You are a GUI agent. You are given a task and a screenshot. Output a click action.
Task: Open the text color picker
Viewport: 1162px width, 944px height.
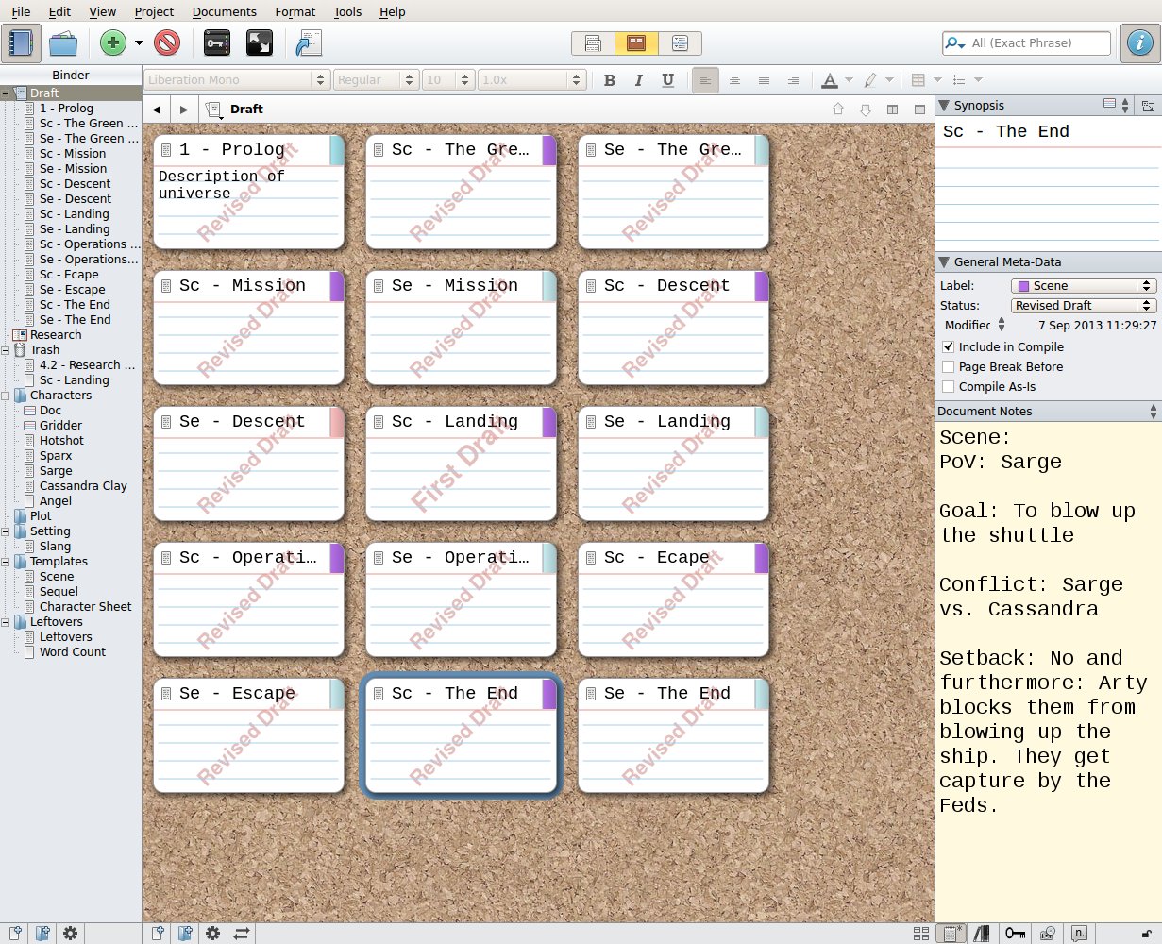tap(830, 80)
